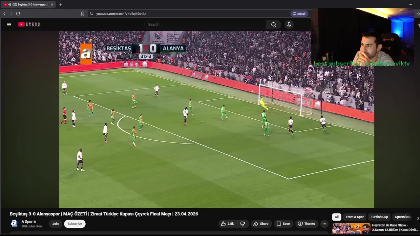This screenshot has height=236, width=420.
Task: Close the Beşiktaş 3-0 Alanyaspor tab
Action: 52,5
